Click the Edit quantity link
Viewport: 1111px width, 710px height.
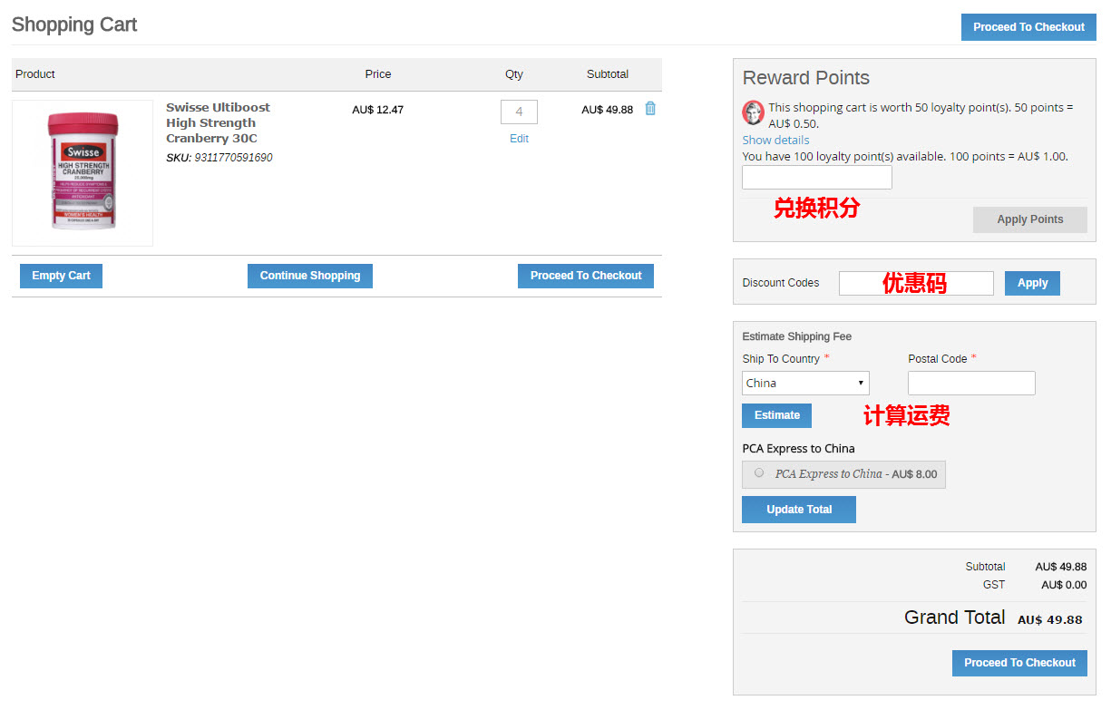point(519,139)
